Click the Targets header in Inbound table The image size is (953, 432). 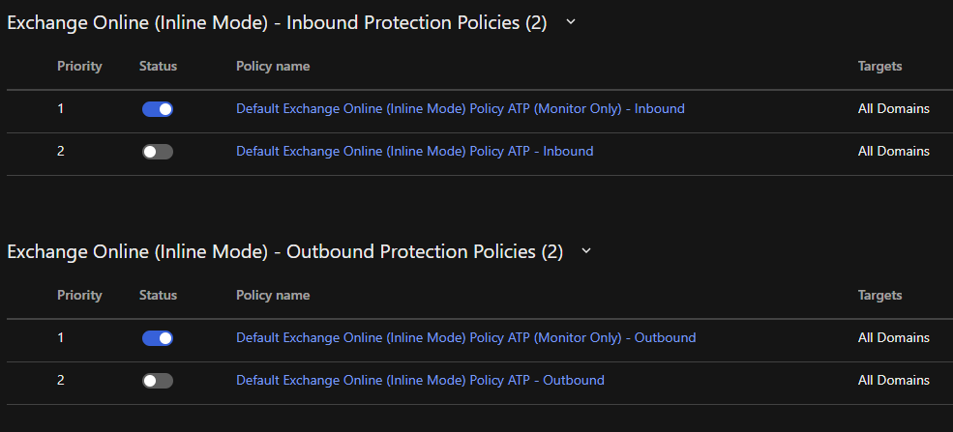click(x=879, y=67)
